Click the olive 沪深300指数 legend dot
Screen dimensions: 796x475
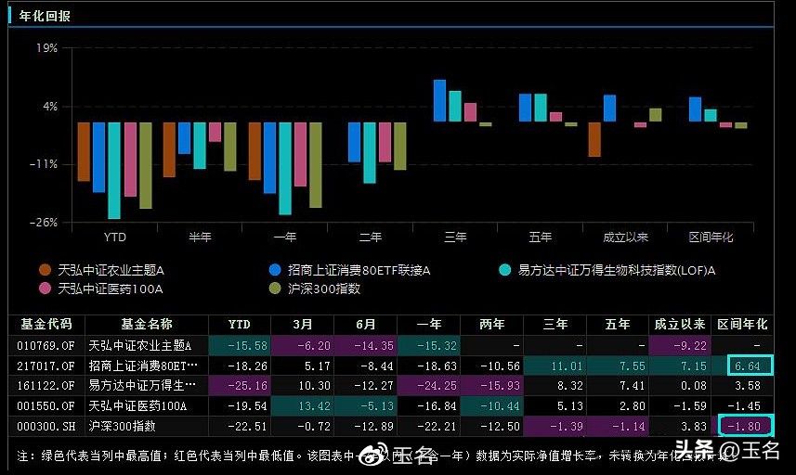click(x=275, y=289)
